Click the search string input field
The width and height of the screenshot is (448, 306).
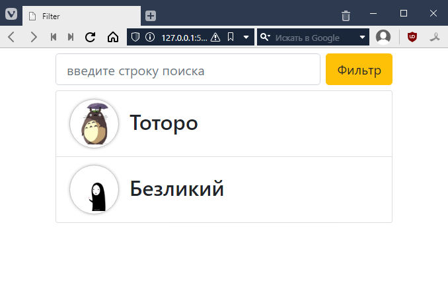pyautogui.click(x=188, y=70)
